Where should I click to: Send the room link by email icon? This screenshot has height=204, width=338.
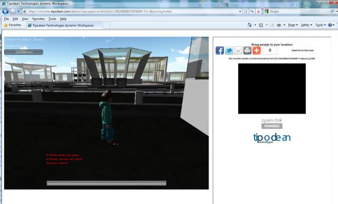pos(238,50)
